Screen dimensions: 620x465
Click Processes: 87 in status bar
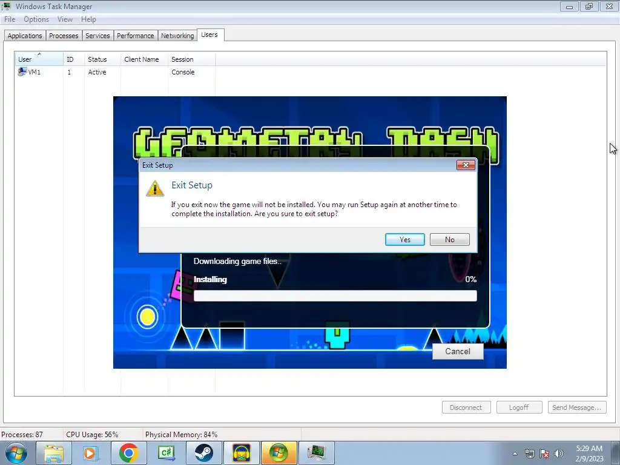(x=22, y=435)
